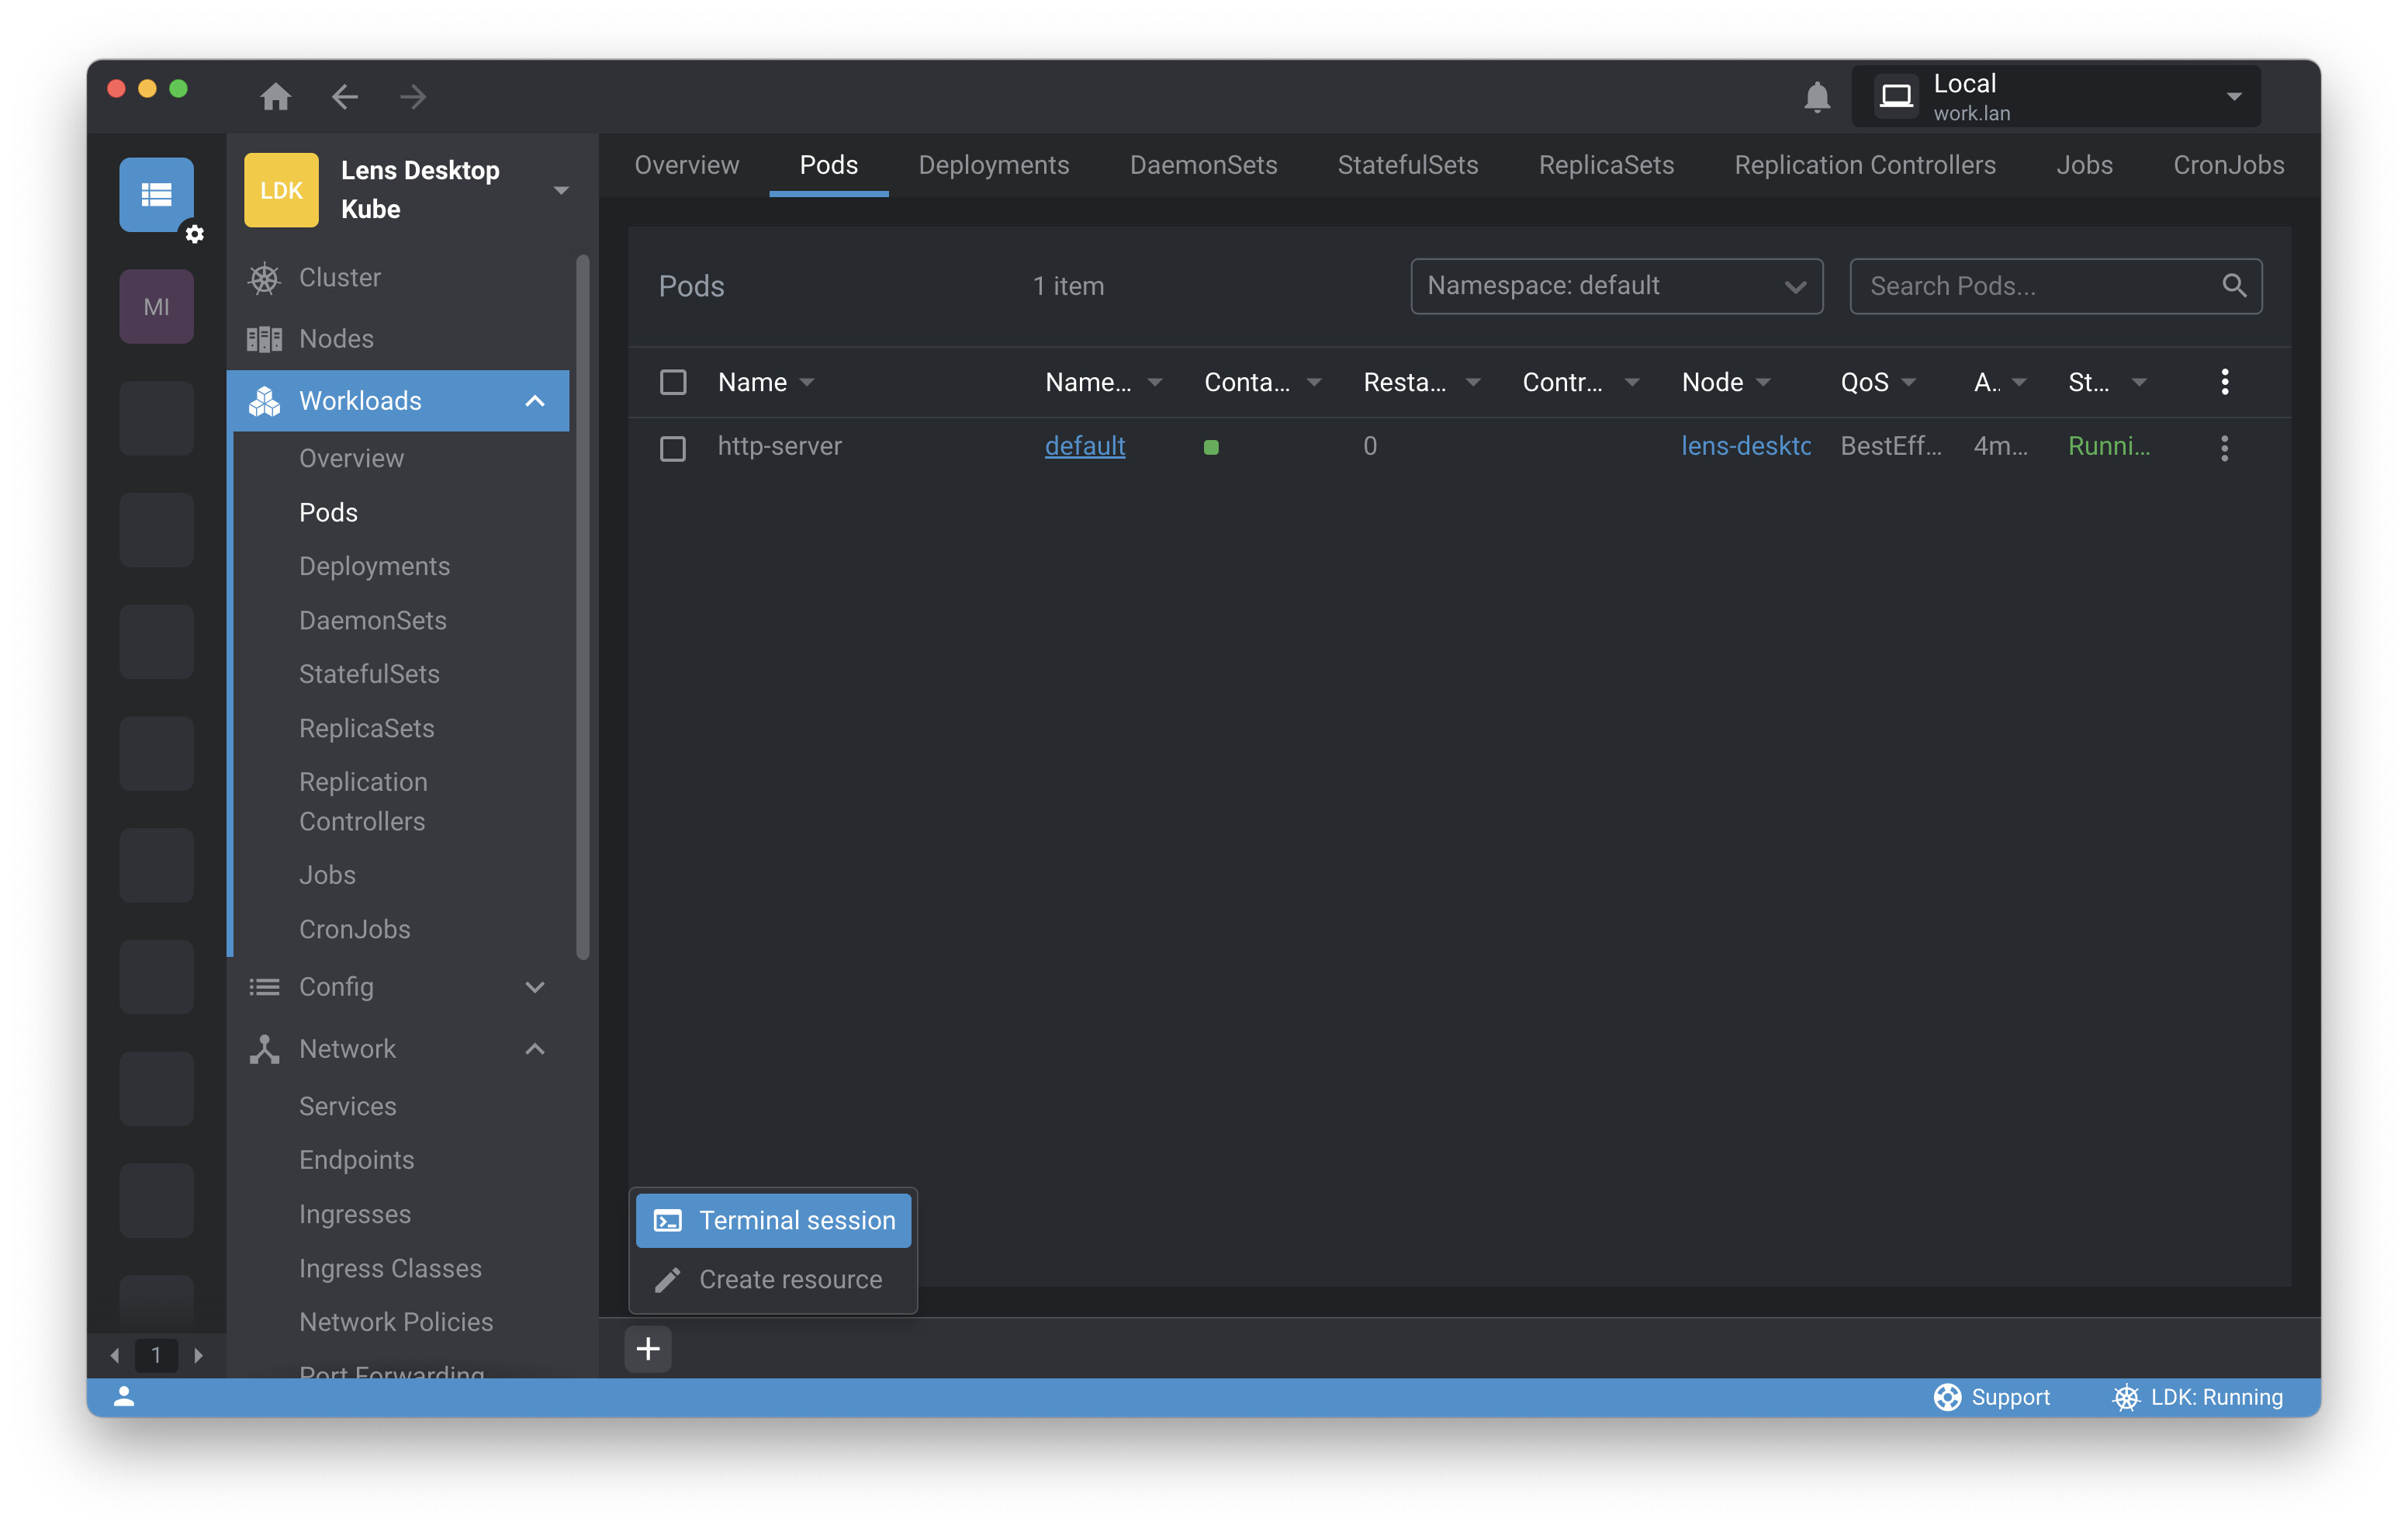Open the catalog list icon in left rail
This screenshot has width=2408, height=1532.
[156, 194]
